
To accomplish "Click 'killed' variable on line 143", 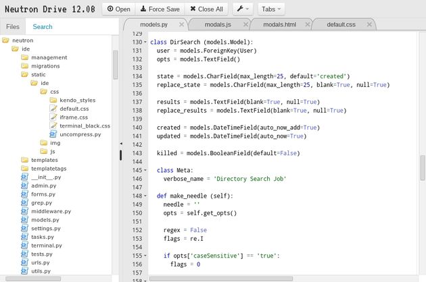I will pyautogui.click(x=166, y=153).
